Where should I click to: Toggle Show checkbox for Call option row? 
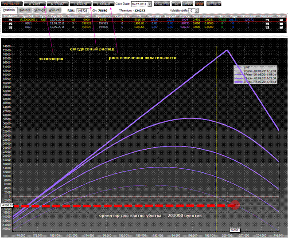[x=281, y=20]
